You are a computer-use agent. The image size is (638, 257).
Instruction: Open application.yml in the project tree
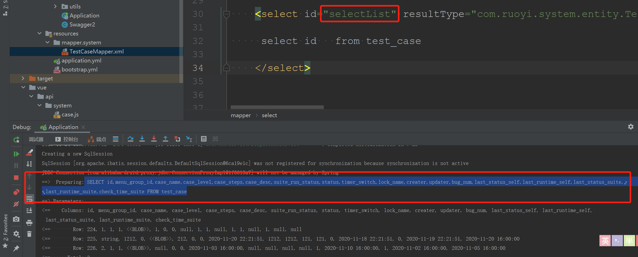(x=81, y=61)
